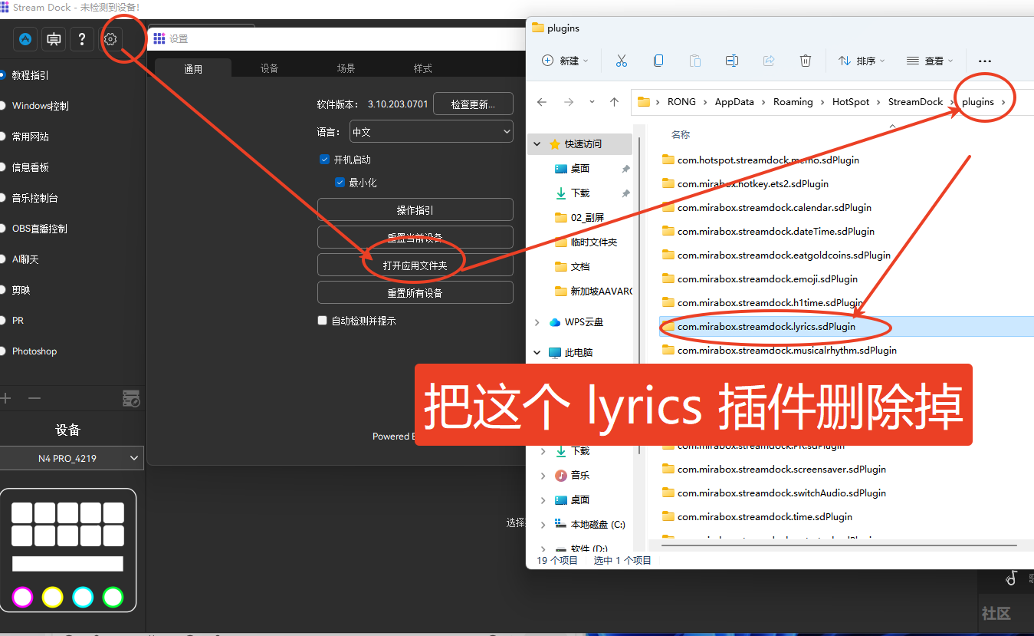Viewport: 1034px width, 636px height.
Task: Sort by the 名称 column header
Action: point(681,134)
